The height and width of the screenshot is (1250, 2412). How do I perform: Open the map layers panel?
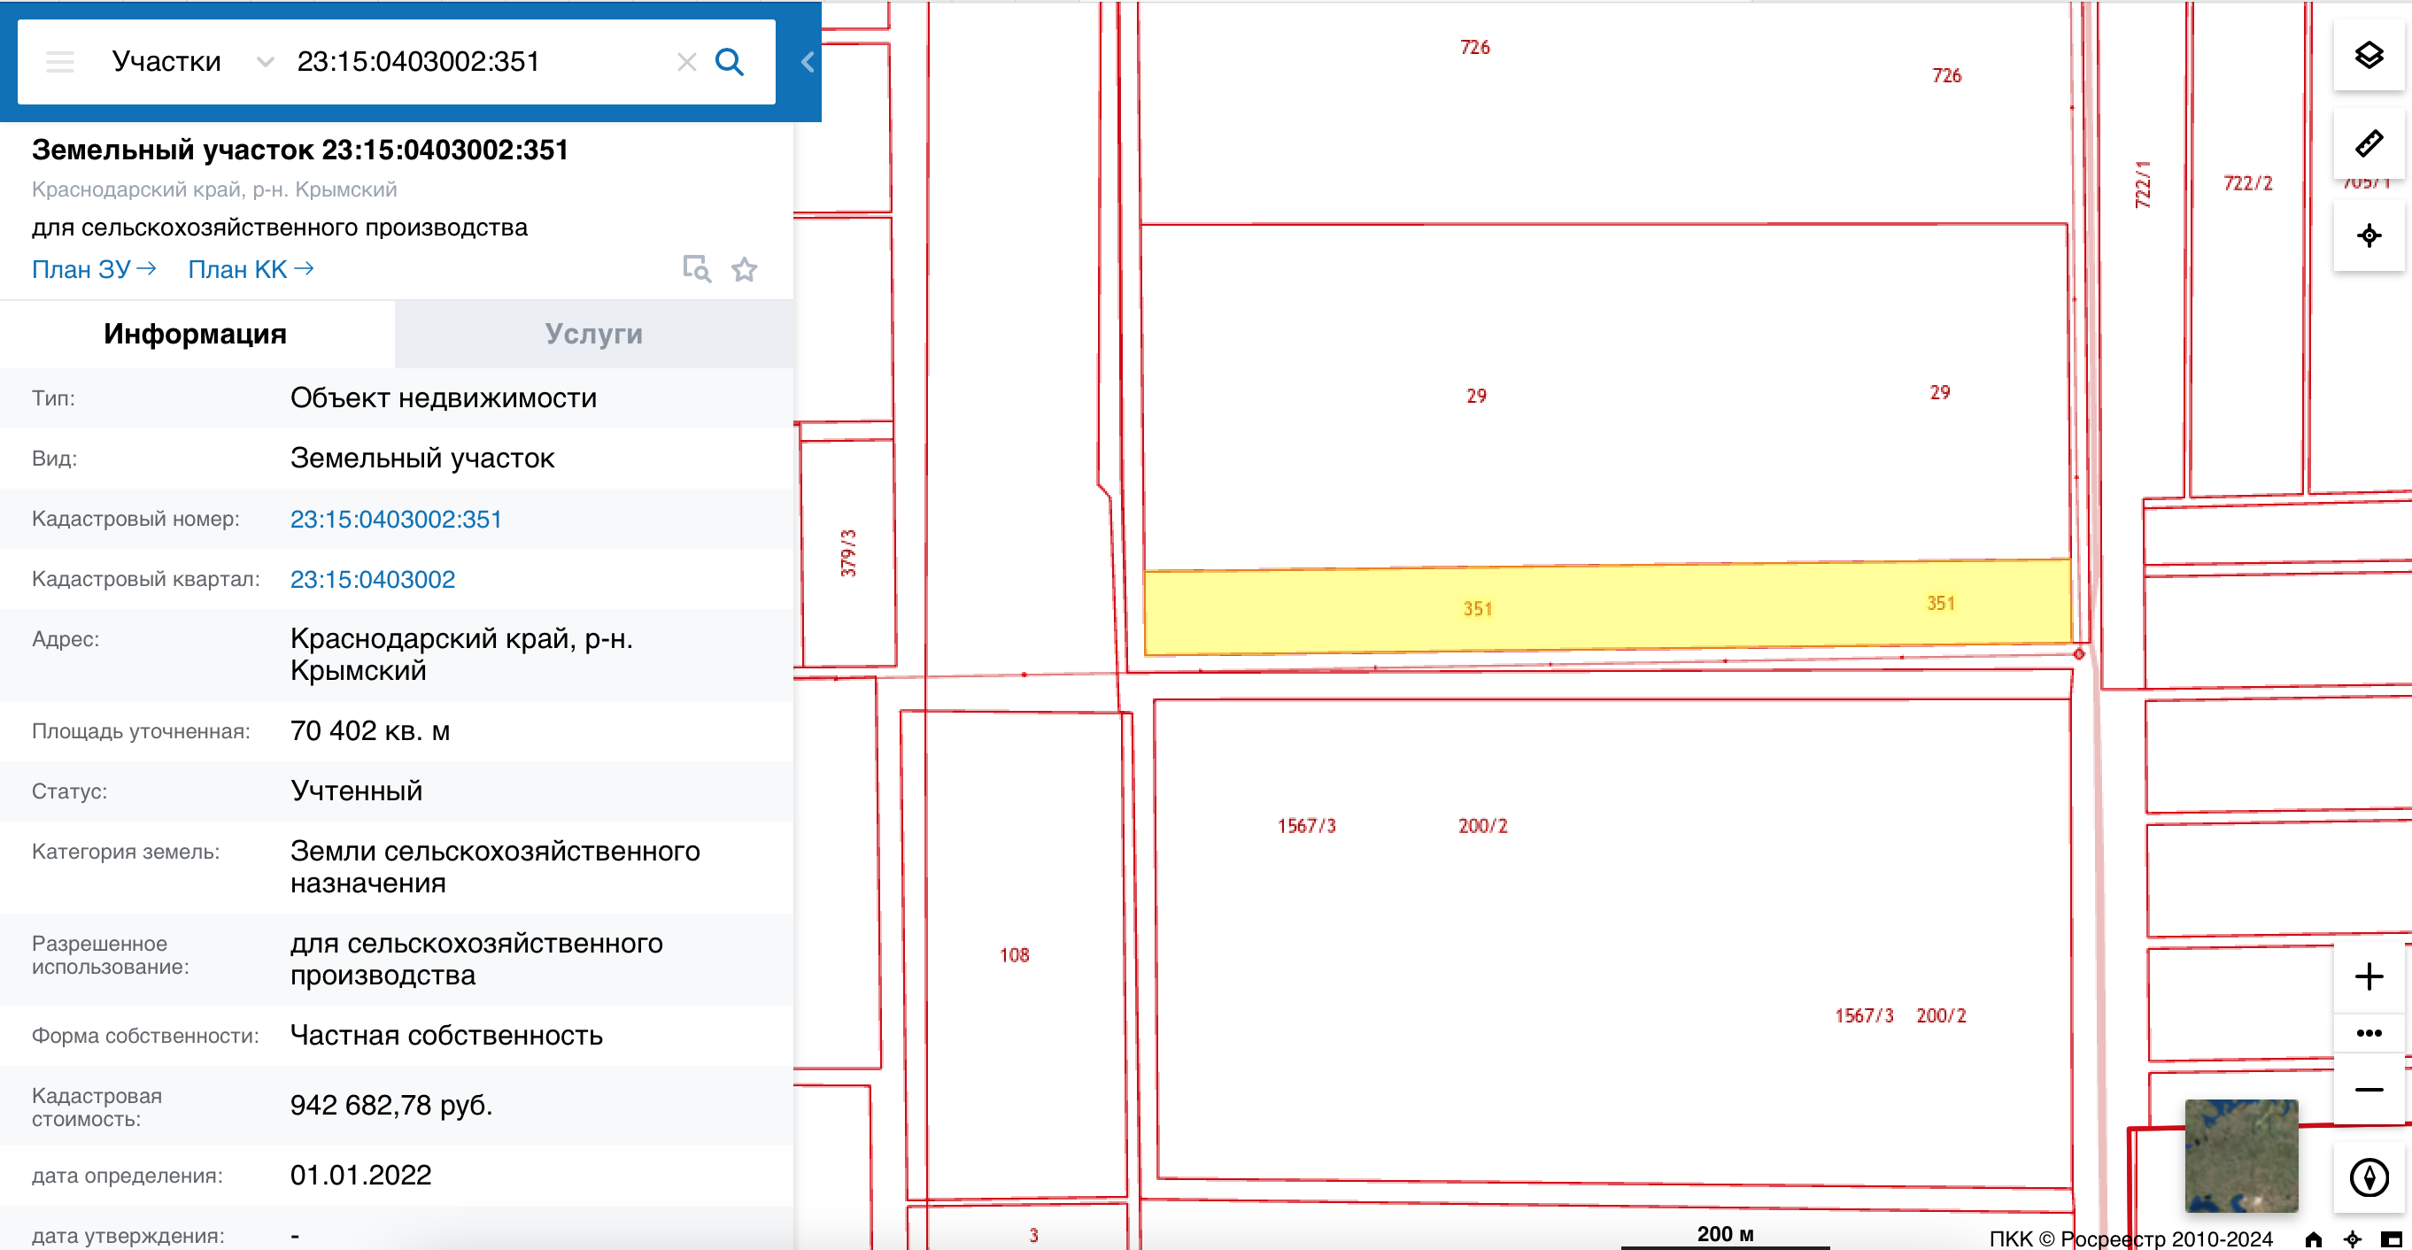click(x=2368, y=55)
